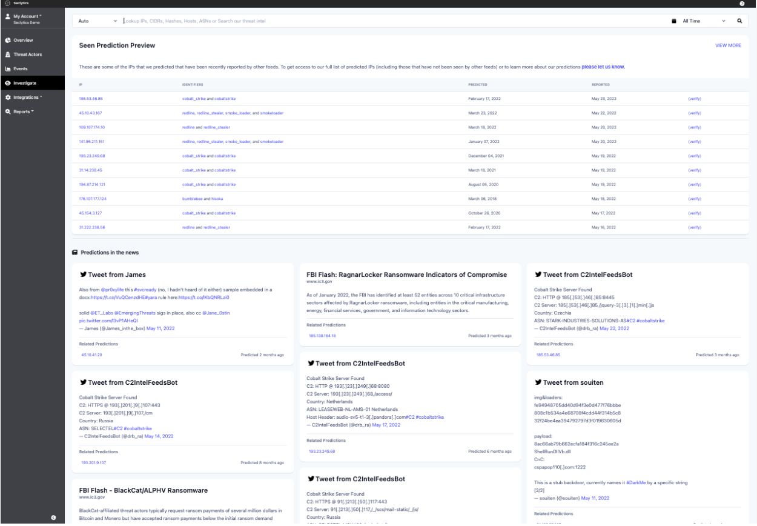Verify the 109.107.174.10 row
757x526 pixels.
coord(695,127)
